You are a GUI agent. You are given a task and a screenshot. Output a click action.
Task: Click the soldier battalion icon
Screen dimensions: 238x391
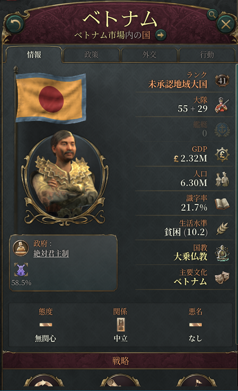point(222,105)
